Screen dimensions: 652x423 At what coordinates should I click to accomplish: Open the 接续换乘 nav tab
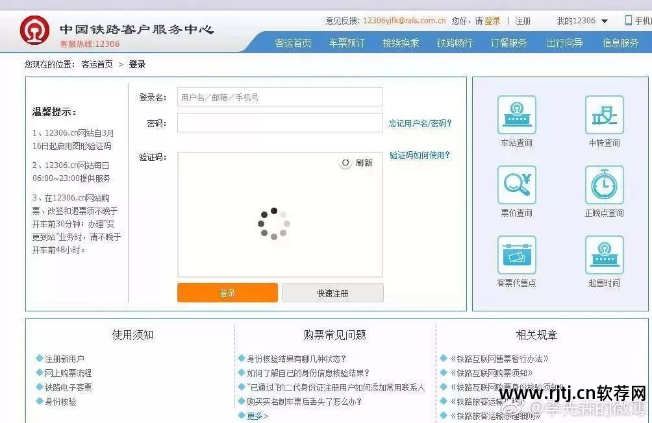click(x=401, y=43)
